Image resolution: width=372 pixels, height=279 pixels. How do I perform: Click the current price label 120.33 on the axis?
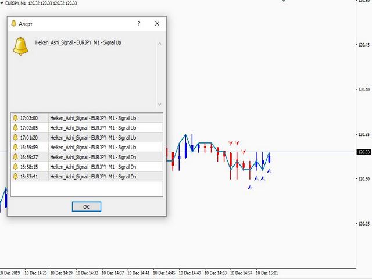pyautogui.click(x=364, y=152)
